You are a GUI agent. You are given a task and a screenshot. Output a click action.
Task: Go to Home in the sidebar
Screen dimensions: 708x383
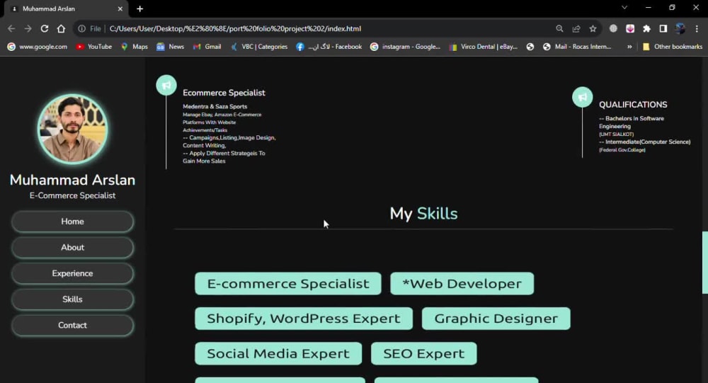click(x=72, y=222)
